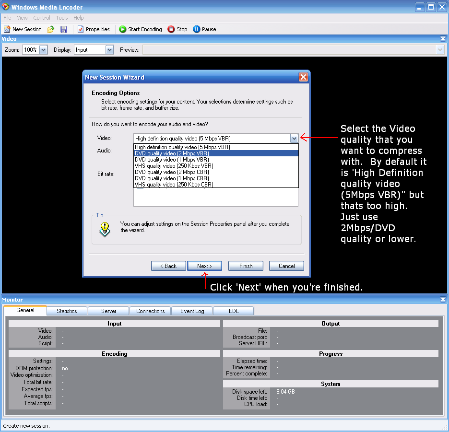The height and width of the screenshot is (432, 449).
Task: Close the Video panel with its X icon
Action: (x=443, y=39)
